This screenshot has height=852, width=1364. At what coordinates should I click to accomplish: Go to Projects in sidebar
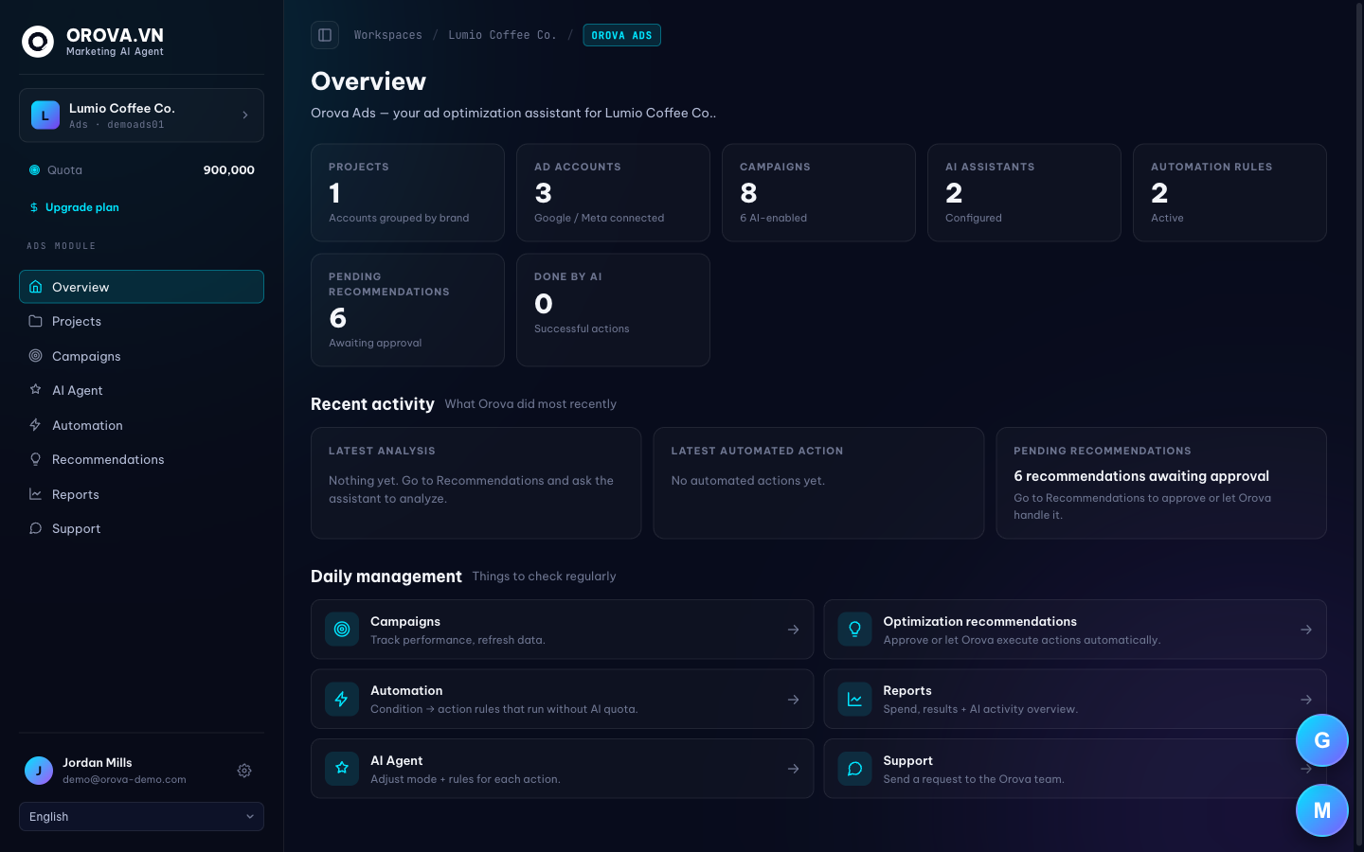(x=141, y=321)
